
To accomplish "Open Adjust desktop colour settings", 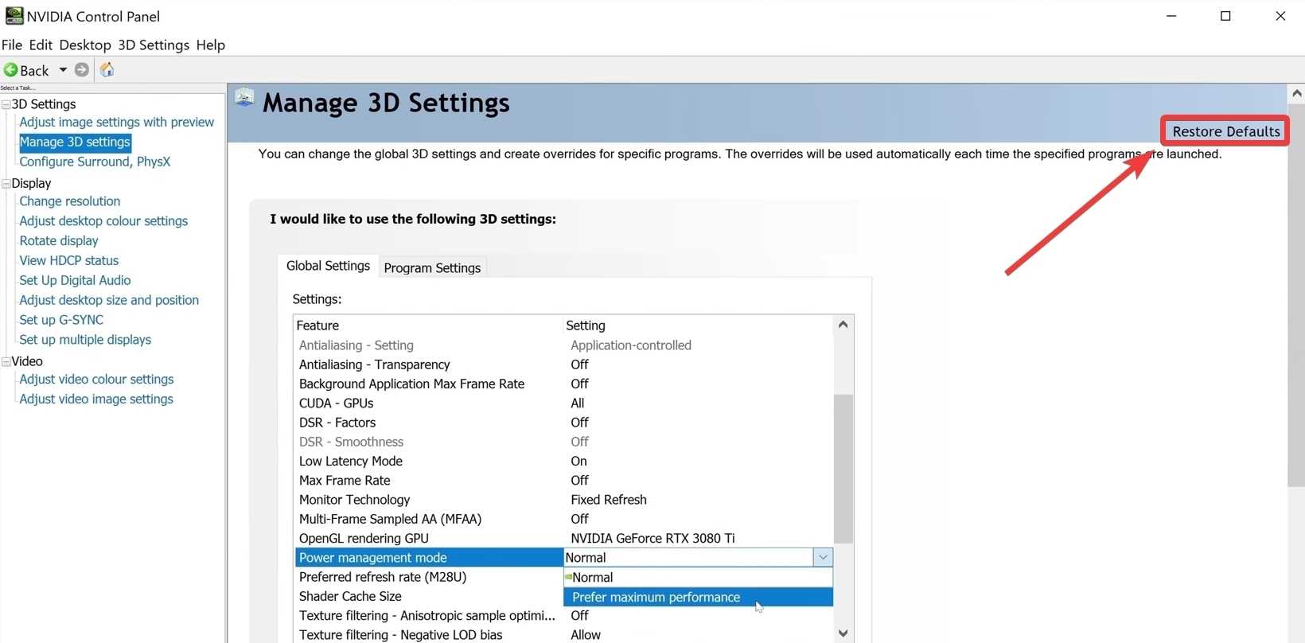I will [103, 221].
